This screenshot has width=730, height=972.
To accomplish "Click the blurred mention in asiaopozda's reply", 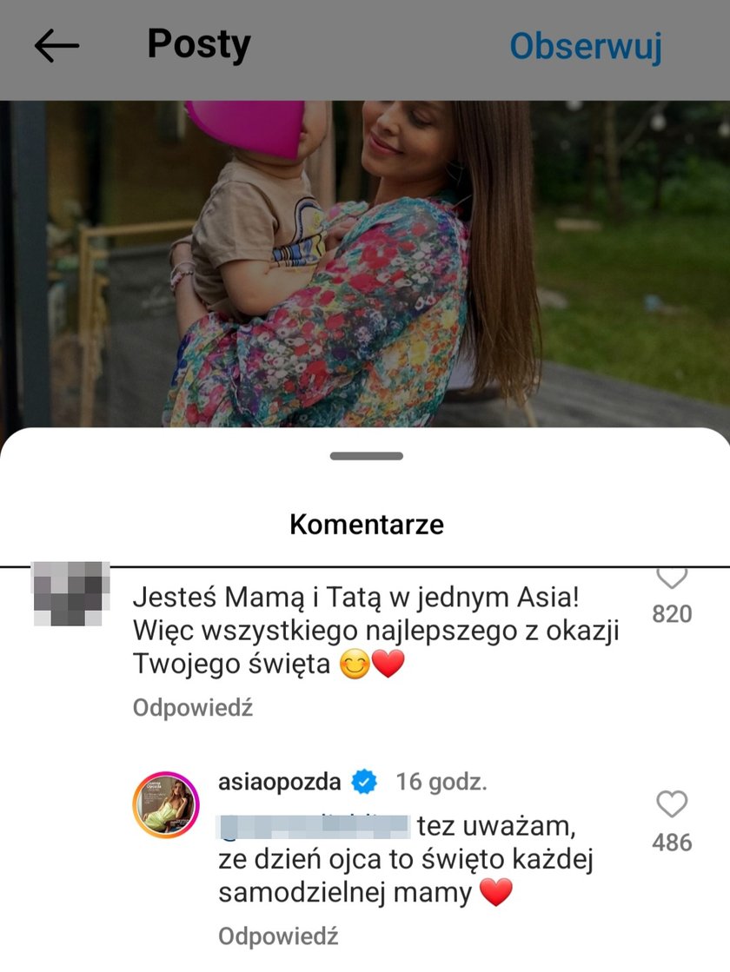I will [x=313, y=827].
